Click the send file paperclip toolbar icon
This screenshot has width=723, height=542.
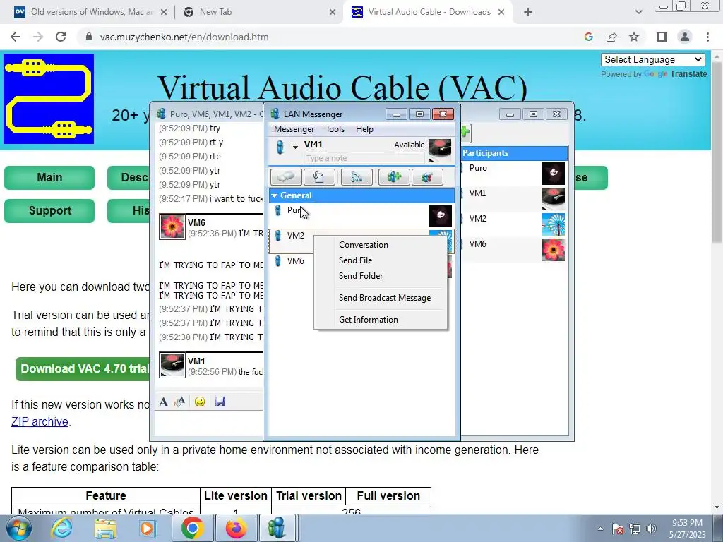(x=319, y=177)
